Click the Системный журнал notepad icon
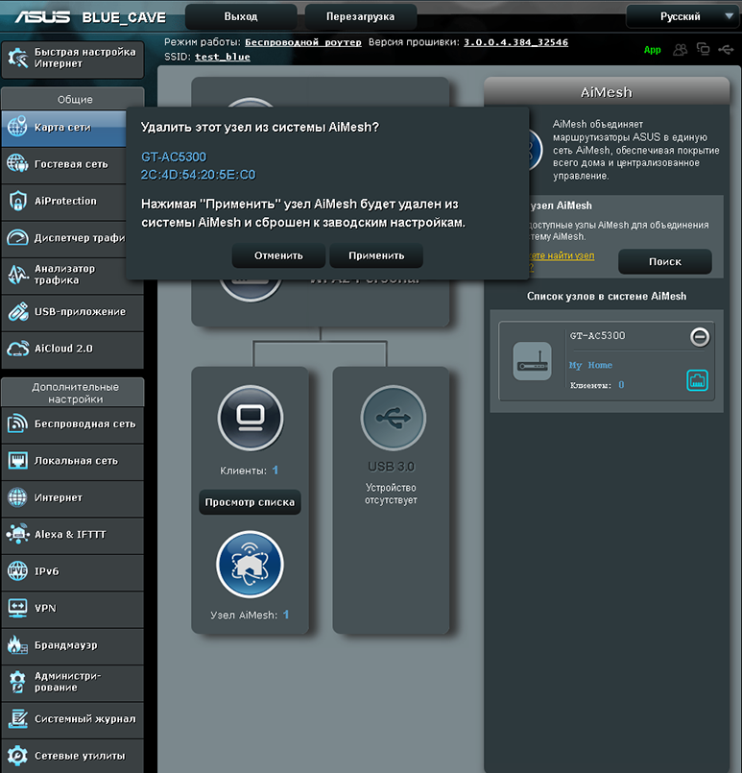Image resolution: width=742 pixels, height=773 pixels. point(17,718)
